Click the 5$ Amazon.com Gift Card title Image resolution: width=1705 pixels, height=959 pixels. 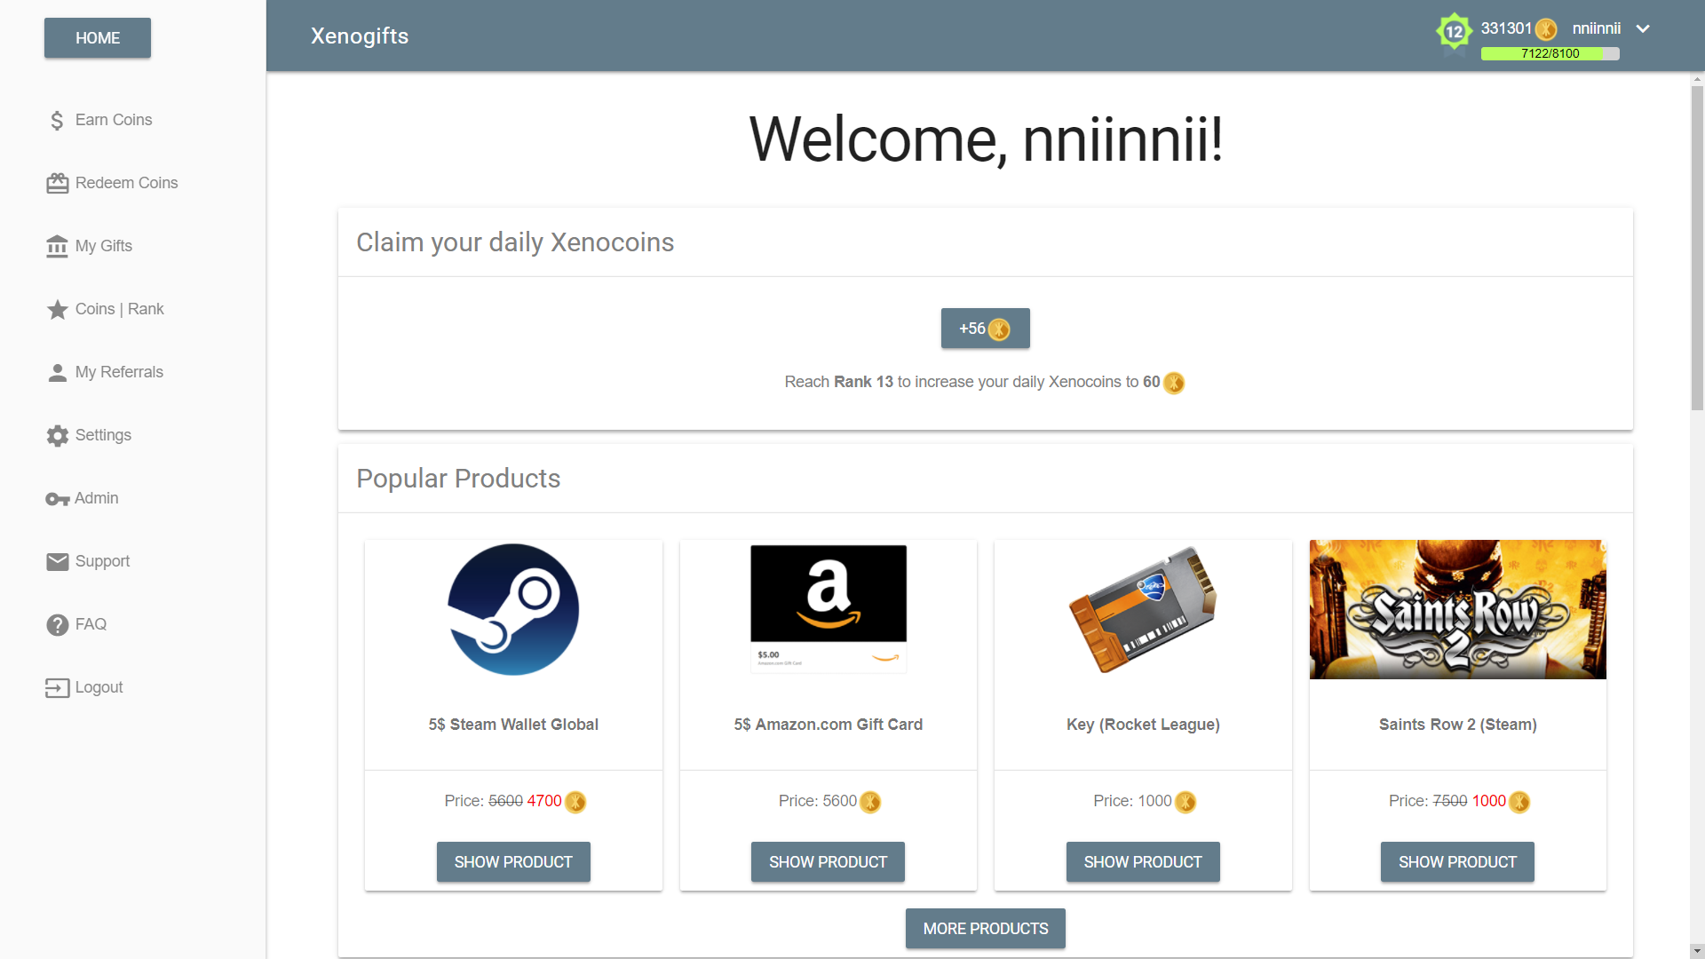pyautogui.click(x=829, y=725)
